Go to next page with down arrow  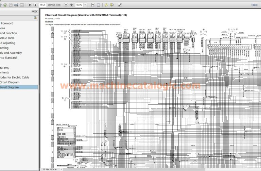point(35,5)
